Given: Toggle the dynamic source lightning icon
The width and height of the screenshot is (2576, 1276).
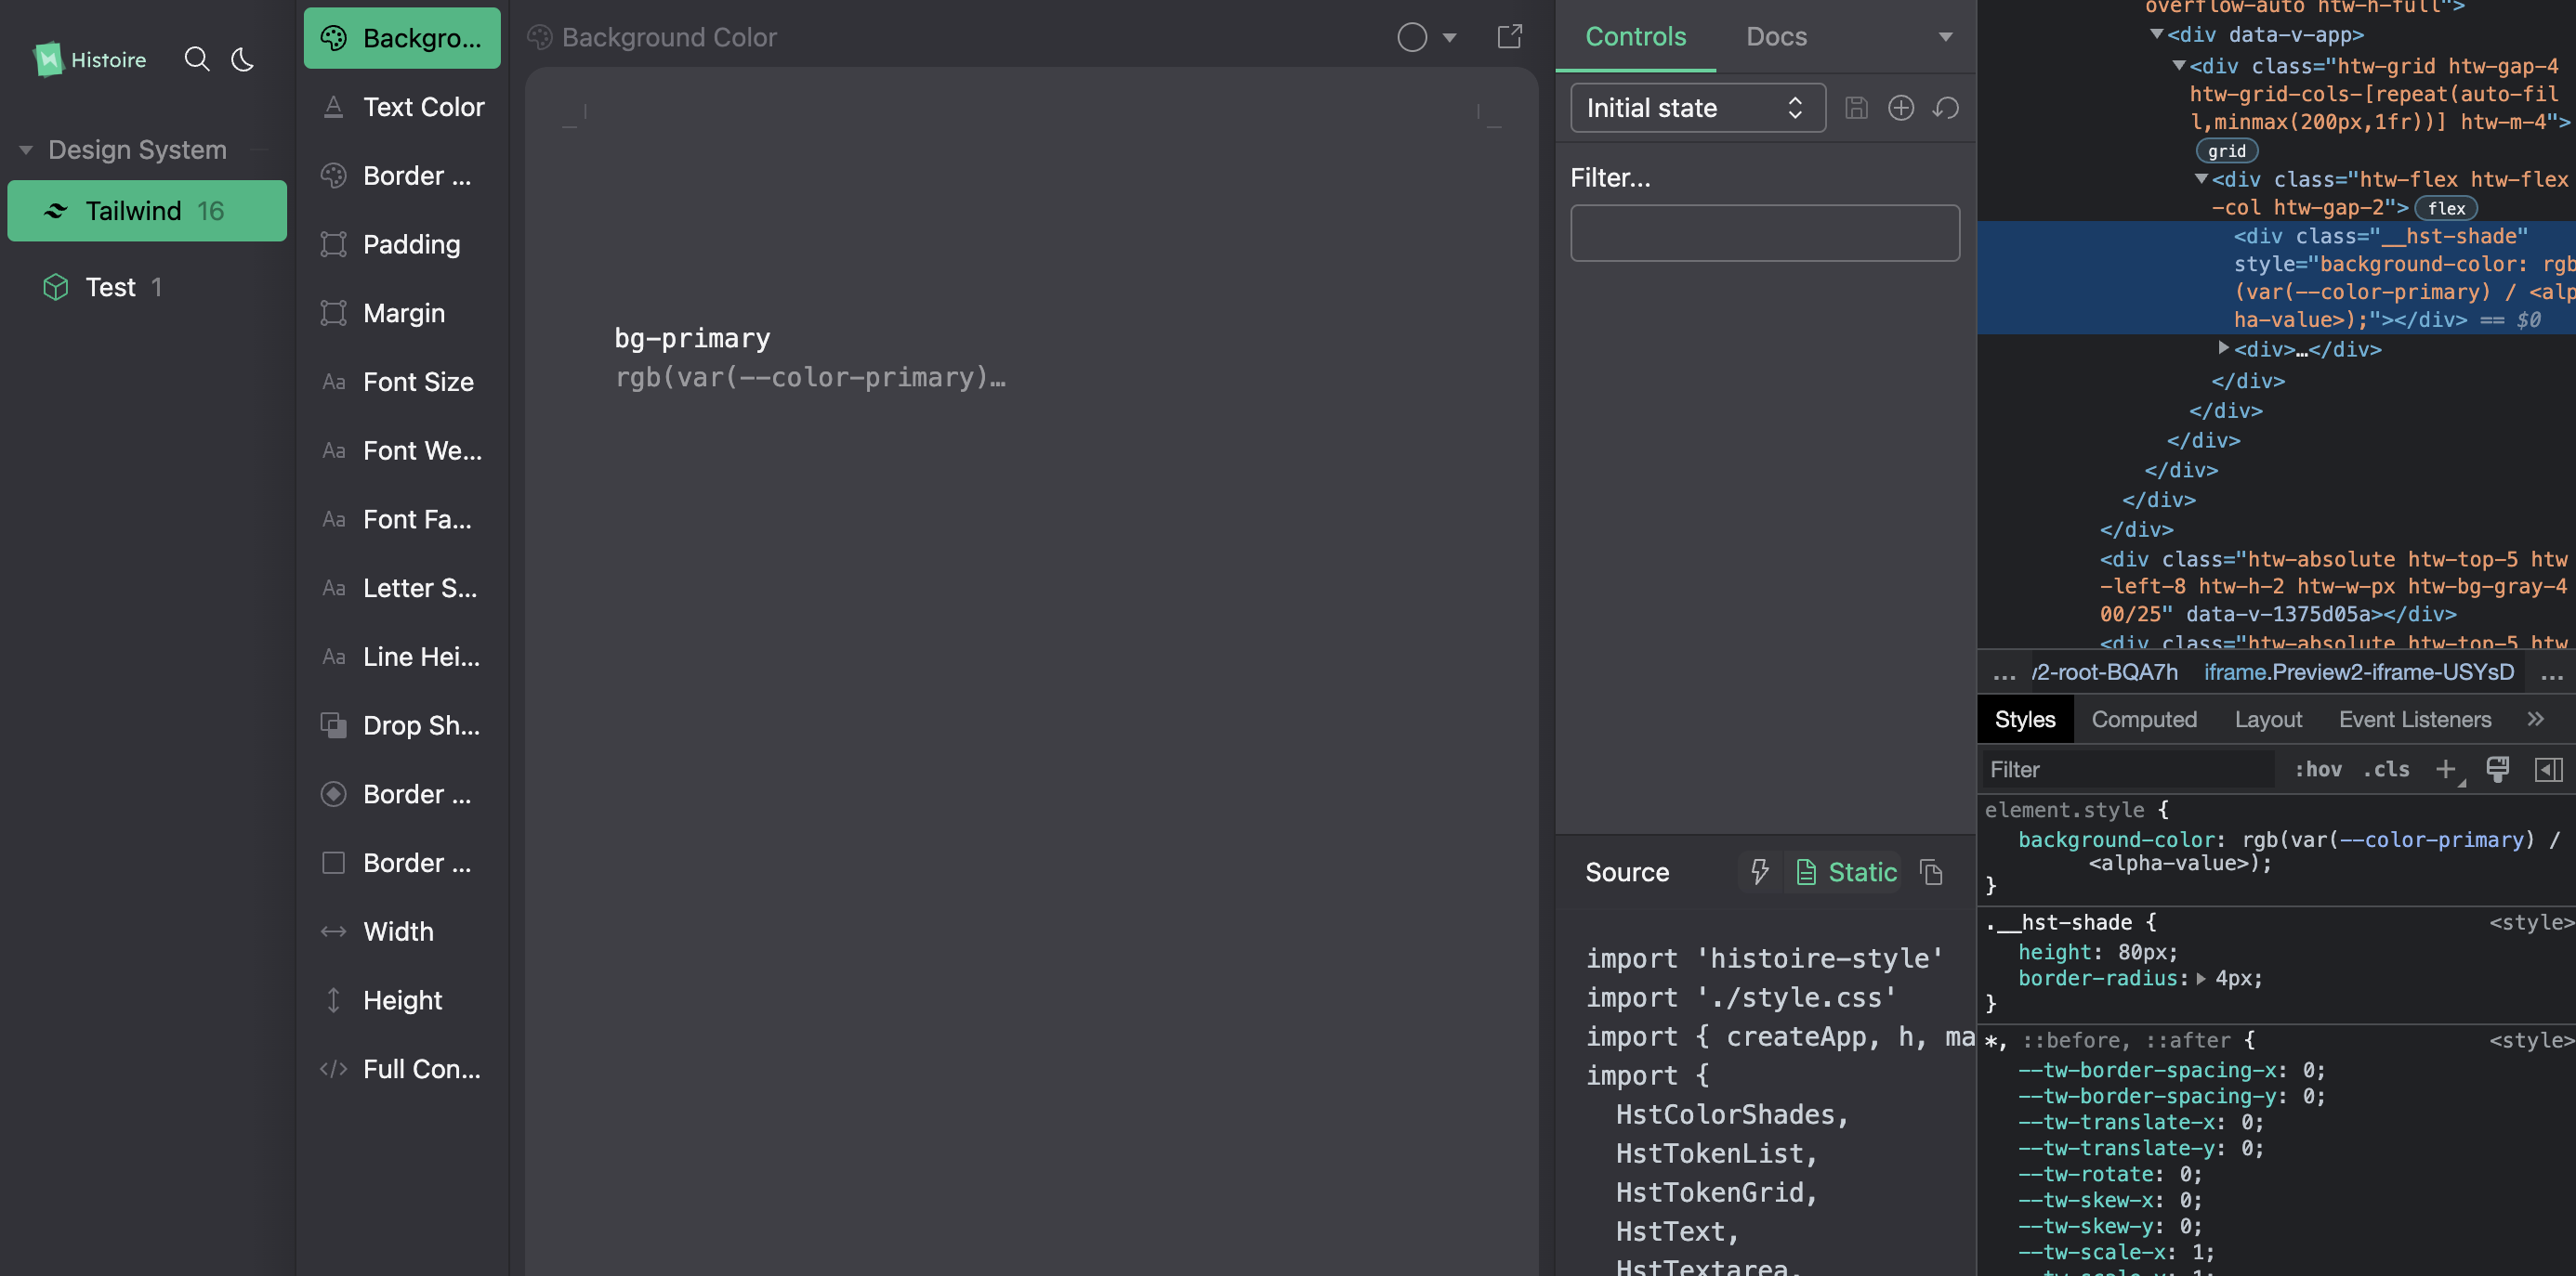Looking at the screenshot, I should pos(1759,872).
